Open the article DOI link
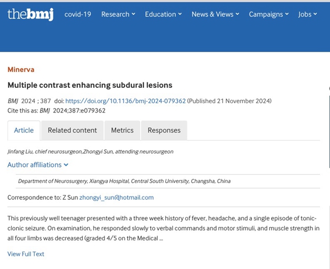Screen dimensions: 330x269 (125, 101)
